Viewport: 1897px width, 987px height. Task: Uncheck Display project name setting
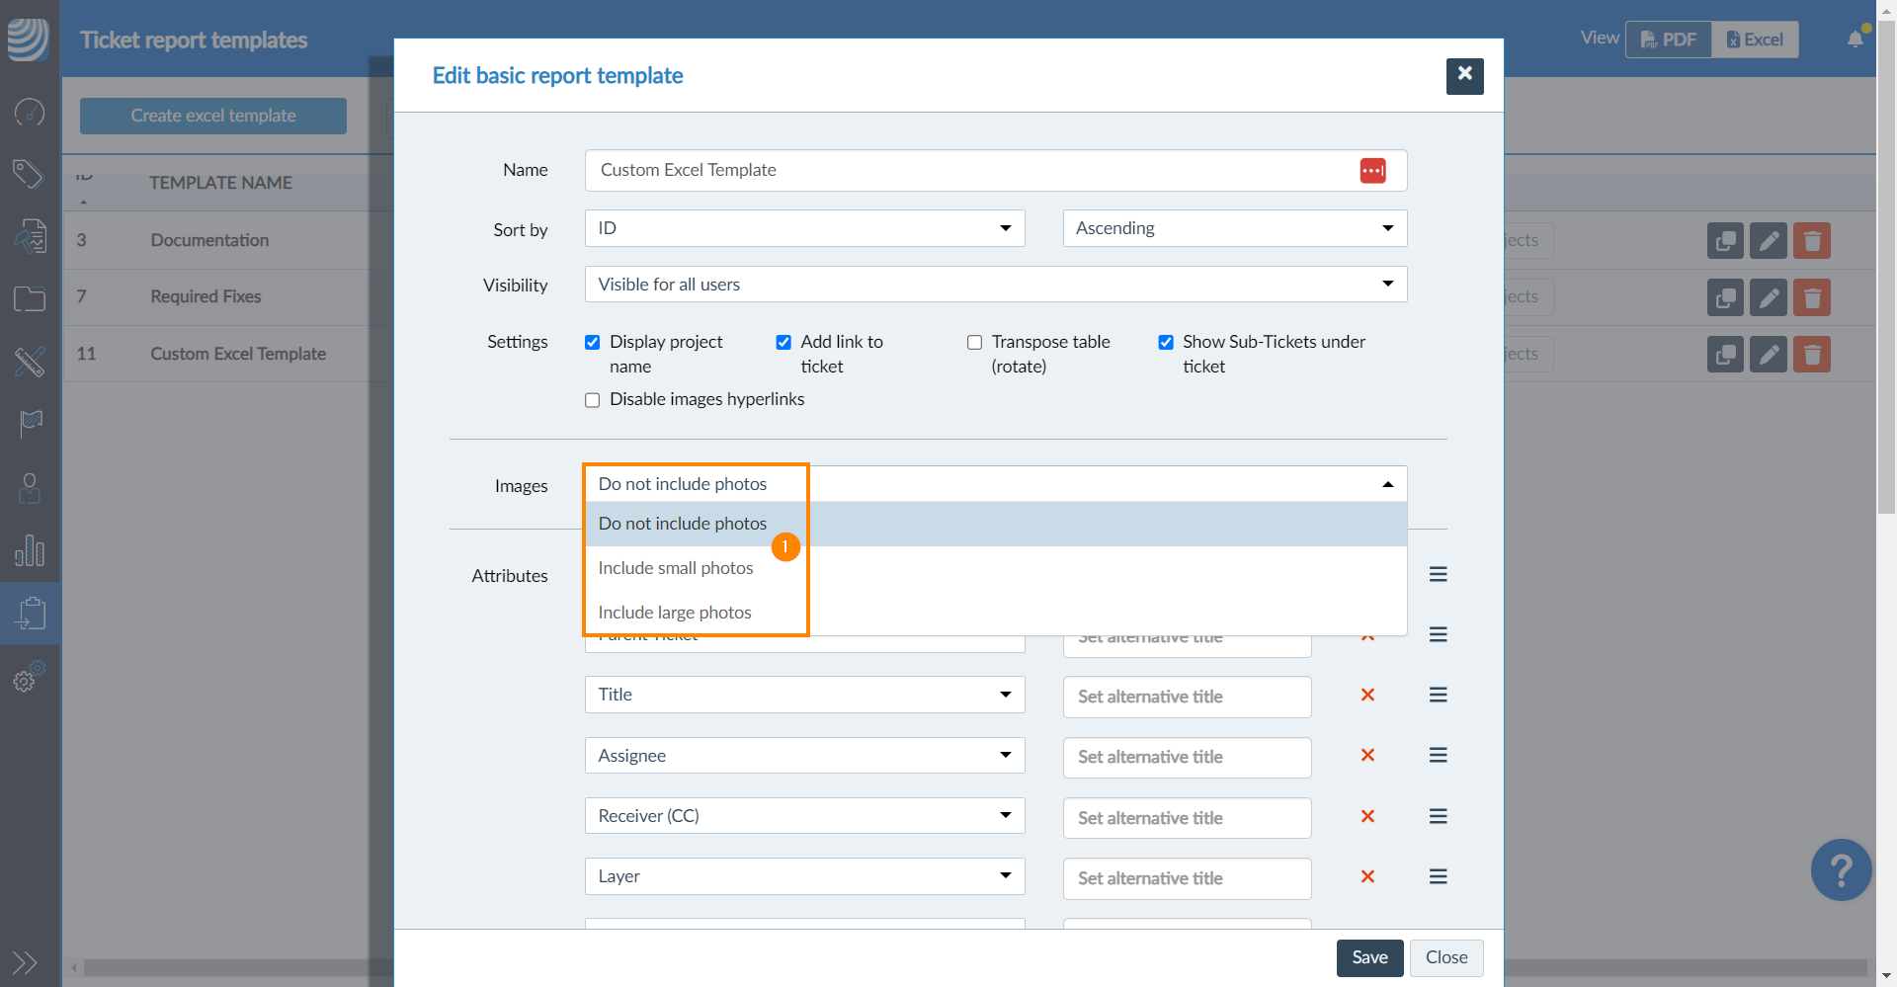592,342
